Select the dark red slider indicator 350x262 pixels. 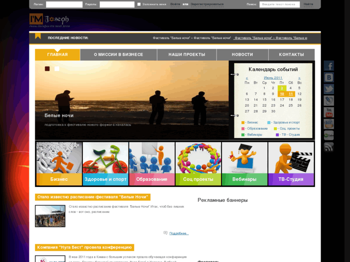[x=47, y=69]
